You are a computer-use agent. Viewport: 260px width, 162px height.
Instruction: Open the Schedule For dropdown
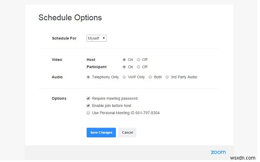pyautogui.click(x=96, y=38)
